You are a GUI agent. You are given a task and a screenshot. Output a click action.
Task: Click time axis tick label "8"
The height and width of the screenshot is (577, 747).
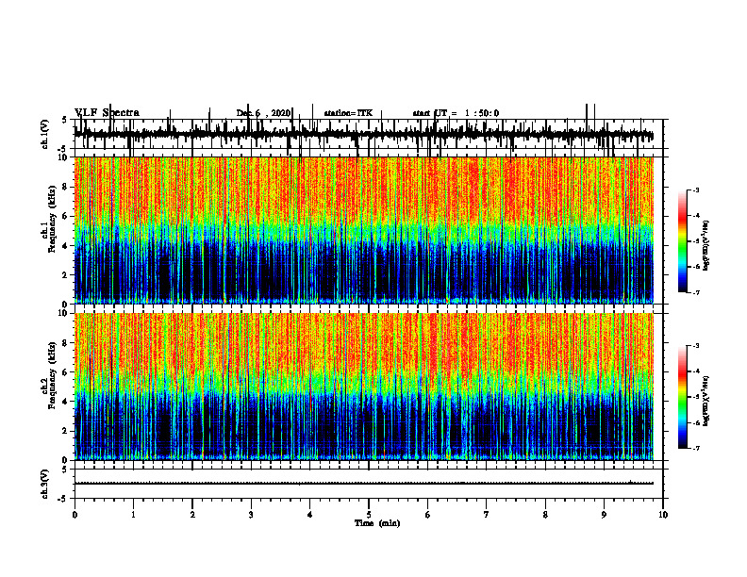tap(545, 515)
